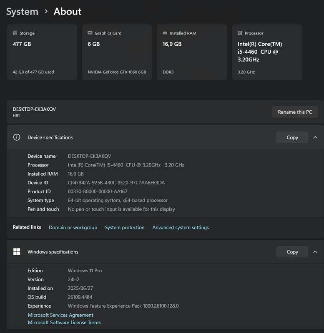Open the Installed RAM 16,0 GB card
Image resolution: width=324 pixels, height=333 pixels.
(x=192, y=52)
